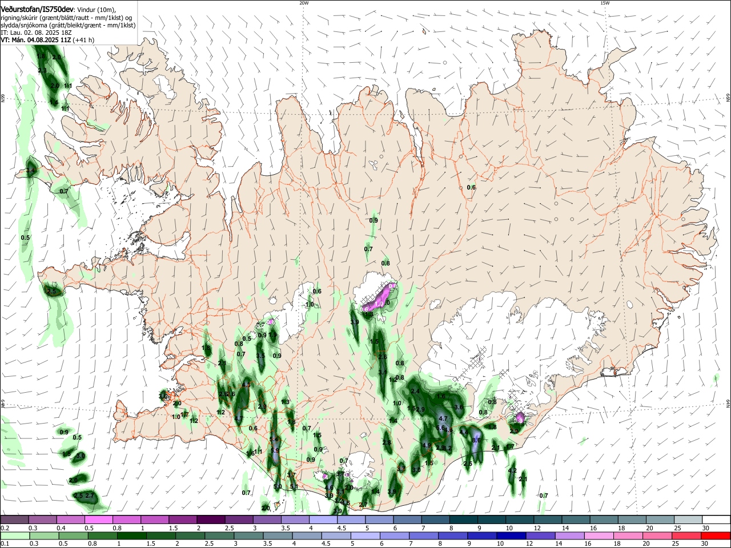
Task: Click the 2.4 rainfall value on the map
Action: (x=415, y=391)
